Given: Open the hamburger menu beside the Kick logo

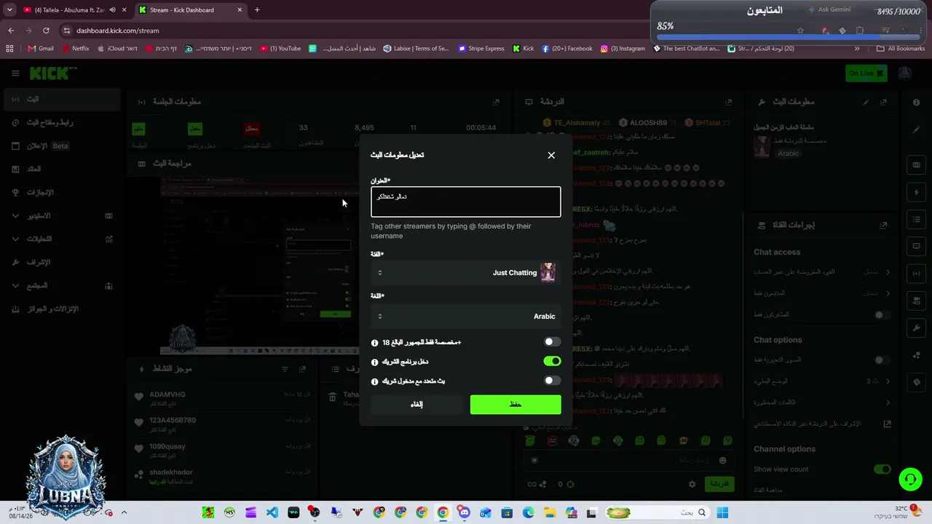Looking at the screenshot, I should (x=15, y=73).
